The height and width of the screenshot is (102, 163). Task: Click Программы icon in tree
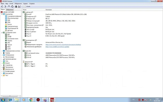coord(4,67)
